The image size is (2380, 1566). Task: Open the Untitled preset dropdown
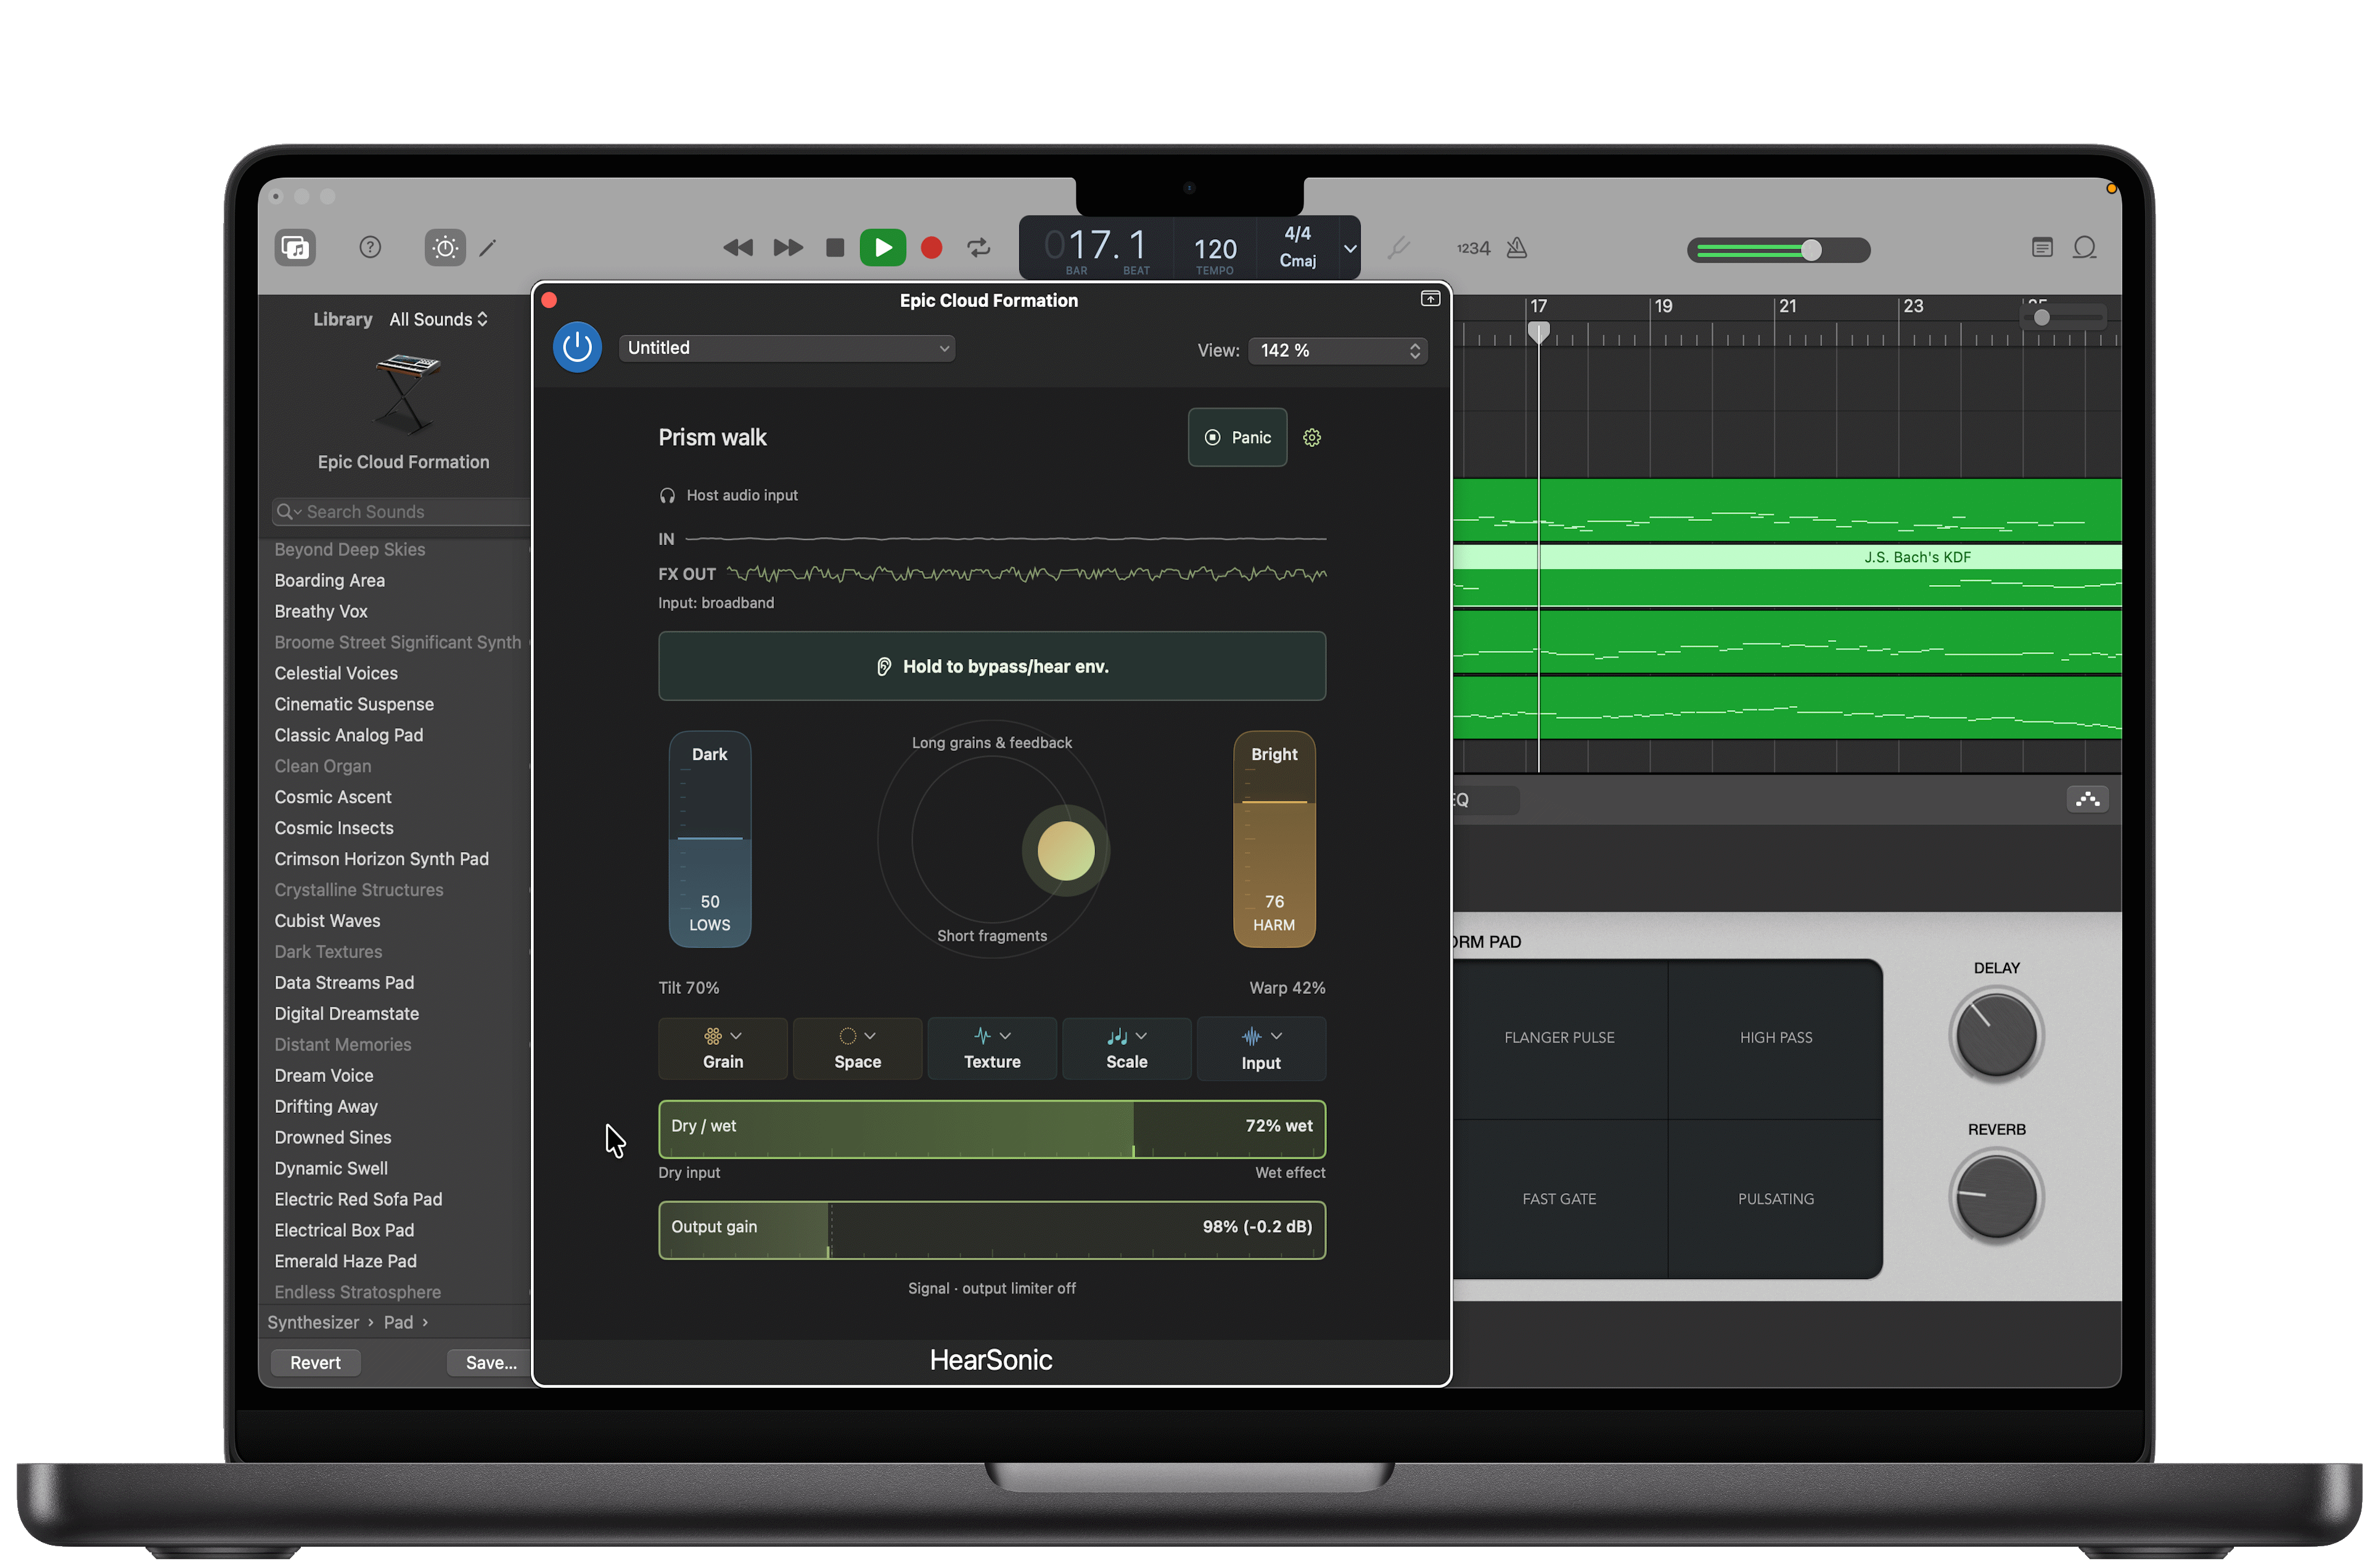[x=787, y=348]
